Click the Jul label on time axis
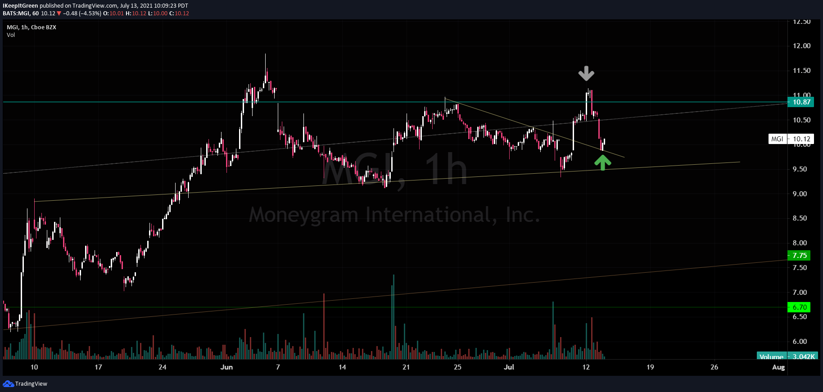This screenshot has height=392, width=823. pyautogui.click(x=509, y=367)
